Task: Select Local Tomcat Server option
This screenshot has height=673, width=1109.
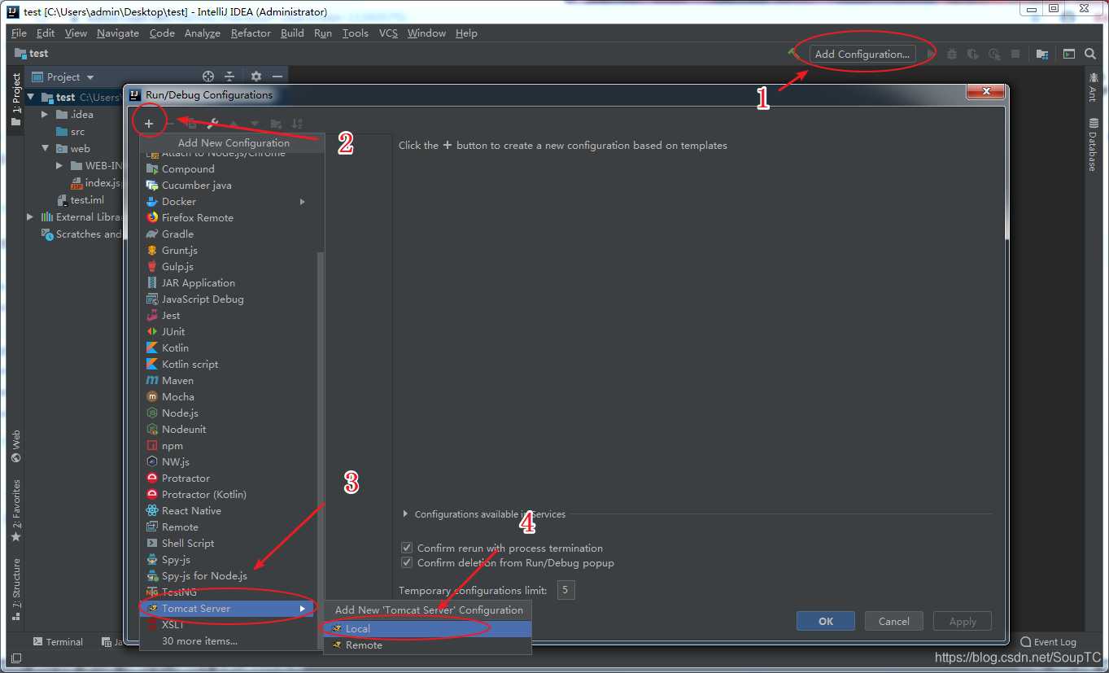Action: coord(427,628)
